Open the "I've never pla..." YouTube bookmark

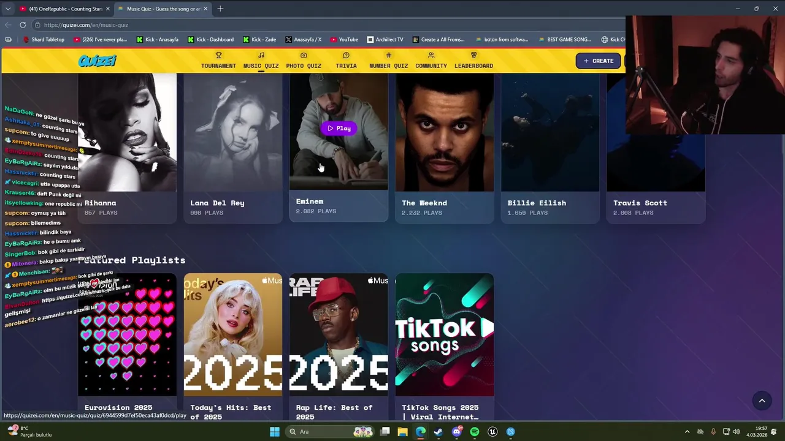pyautogui.click(x=100, y=40)
